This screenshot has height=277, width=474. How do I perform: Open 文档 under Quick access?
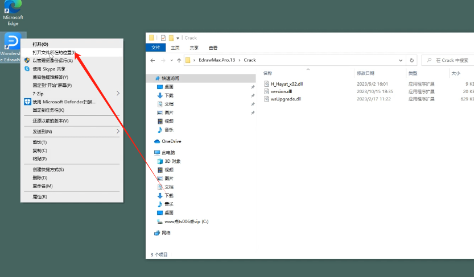coord(168,104)
